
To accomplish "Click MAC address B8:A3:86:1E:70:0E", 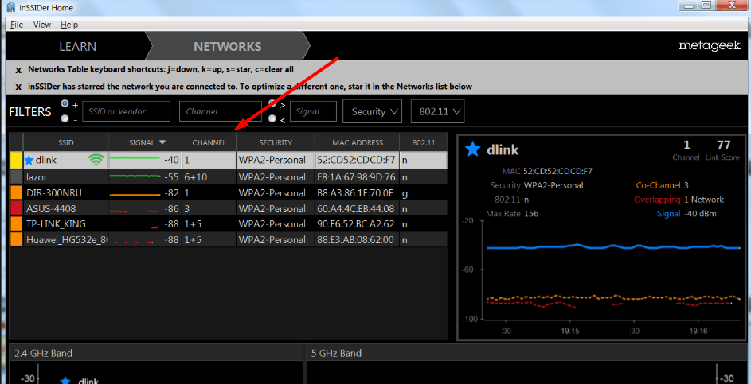I will [x=355, y=193].
